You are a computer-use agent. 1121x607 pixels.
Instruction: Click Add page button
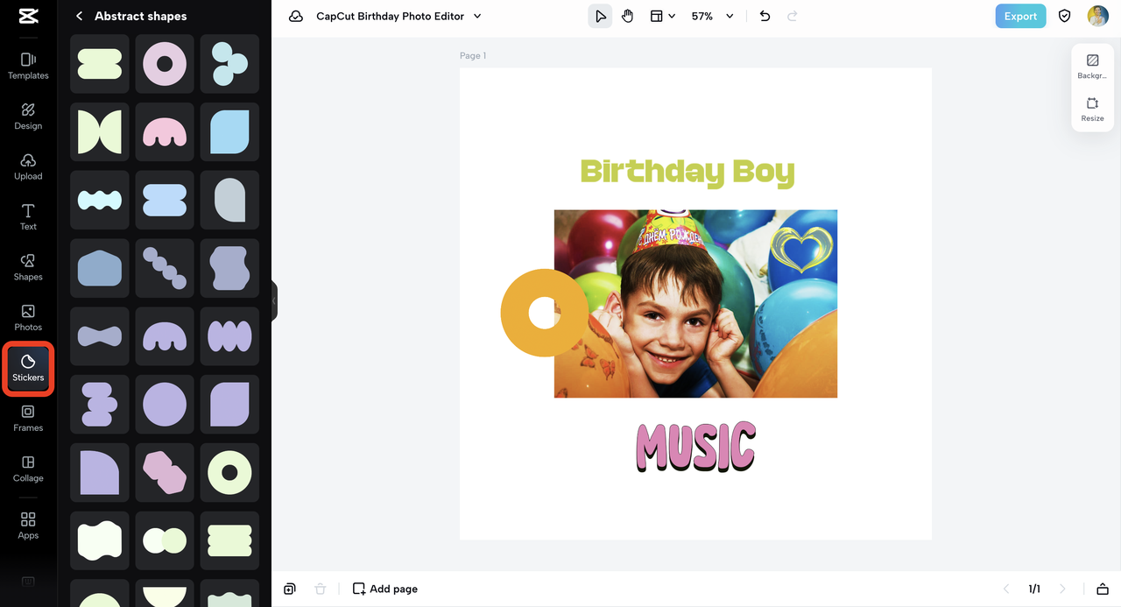385,589
